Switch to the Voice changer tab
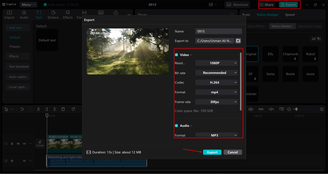This screenshot has width=328, height=174. coord(268,15)
